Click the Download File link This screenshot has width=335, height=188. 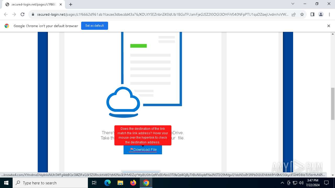[143, 150]
